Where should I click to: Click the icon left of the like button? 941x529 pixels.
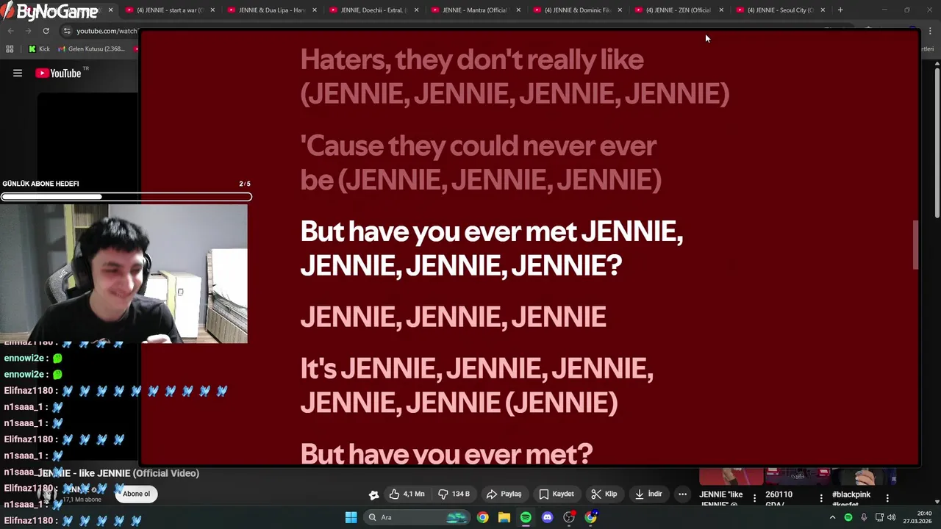pos(373,494)
